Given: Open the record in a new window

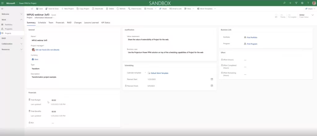Looking at the screenshot, I should tap(32, 9).
